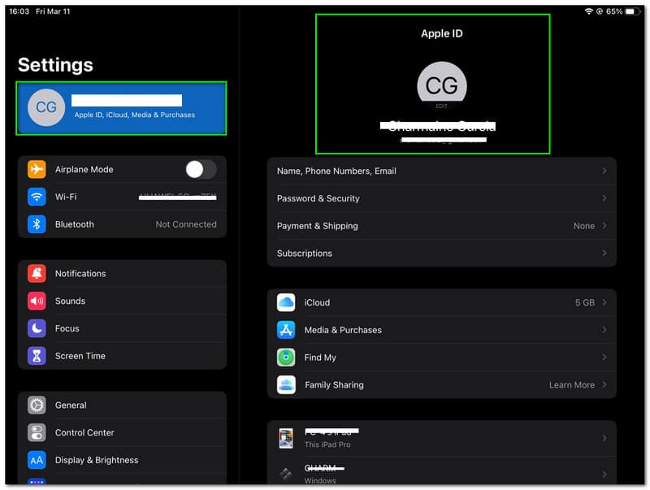Tap the Notifications bell icon

(x=37, y=273)
